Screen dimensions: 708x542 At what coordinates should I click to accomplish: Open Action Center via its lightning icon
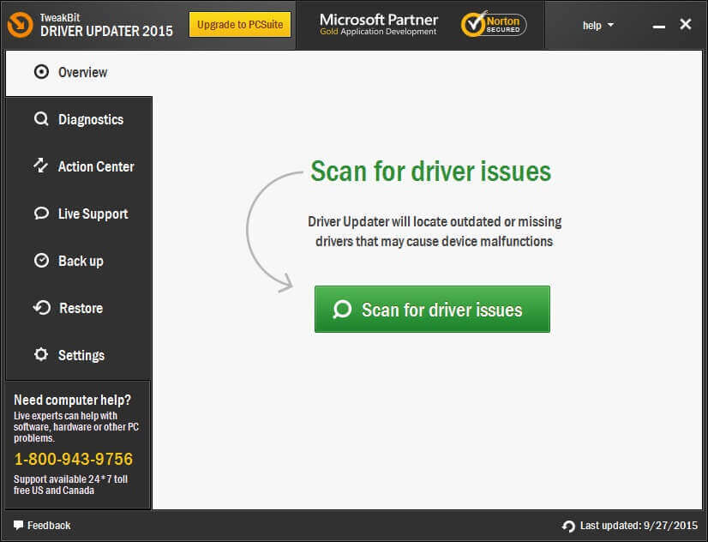point(40,166)
